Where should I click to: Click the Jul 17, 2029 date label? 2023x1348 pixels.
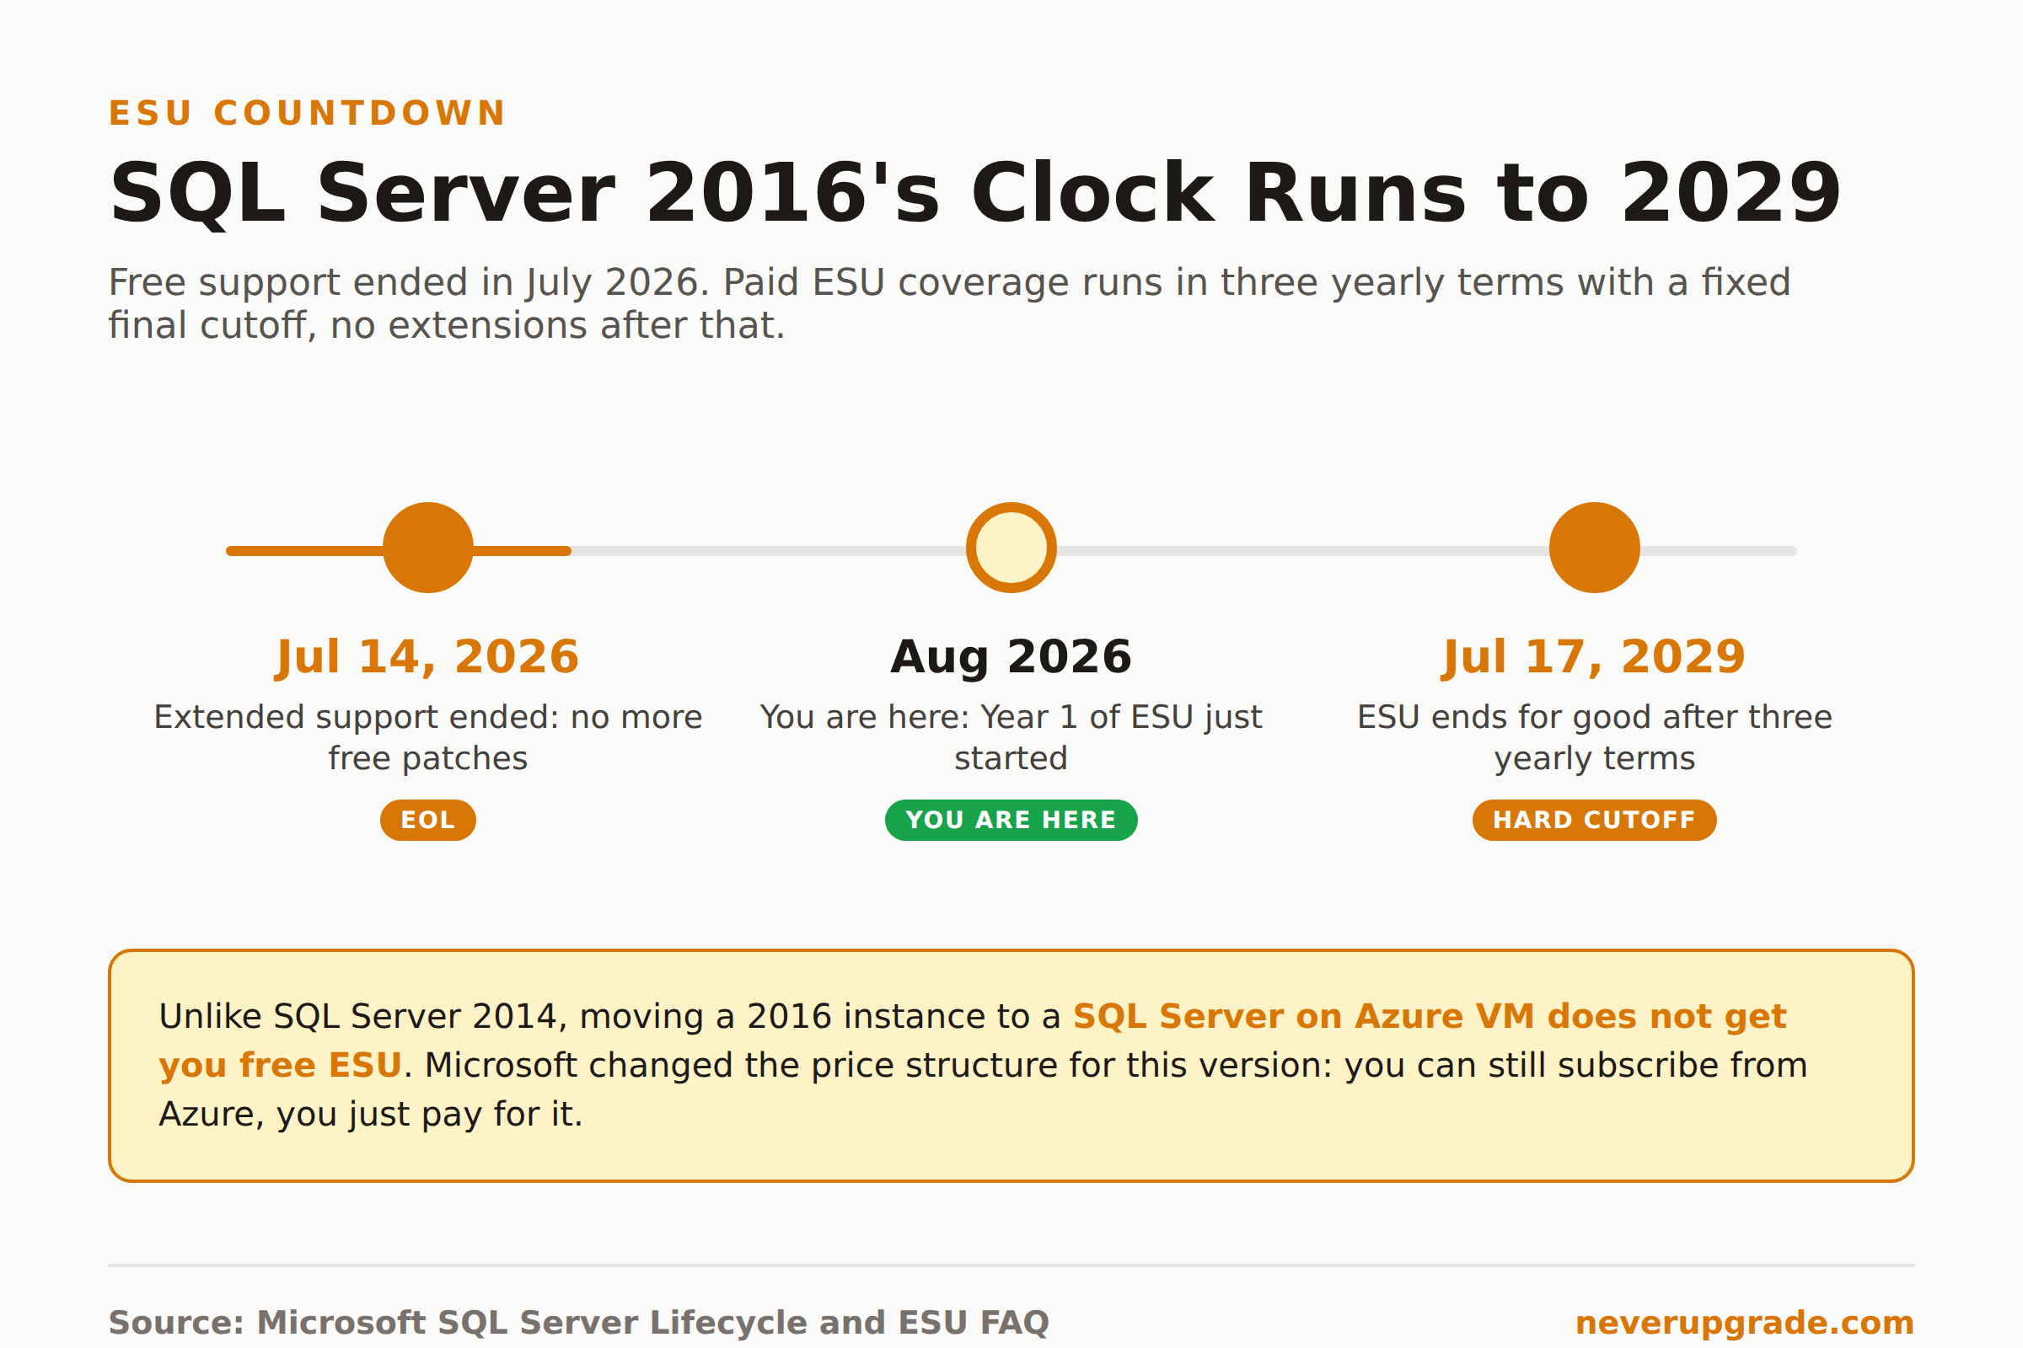tap(1595, 657)
